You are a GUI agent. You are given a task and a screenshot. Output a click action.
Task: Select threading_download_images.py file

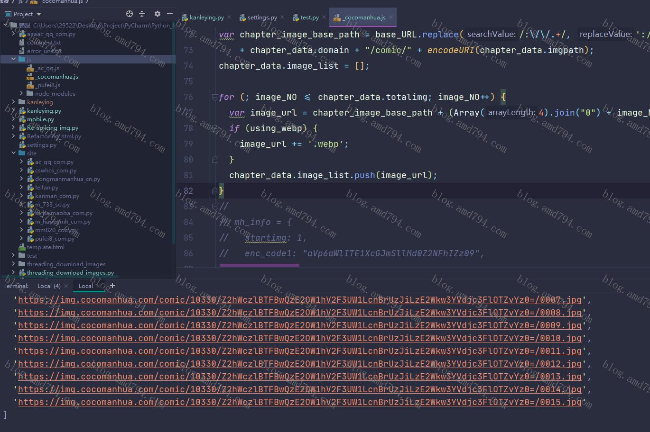point(70,272)
